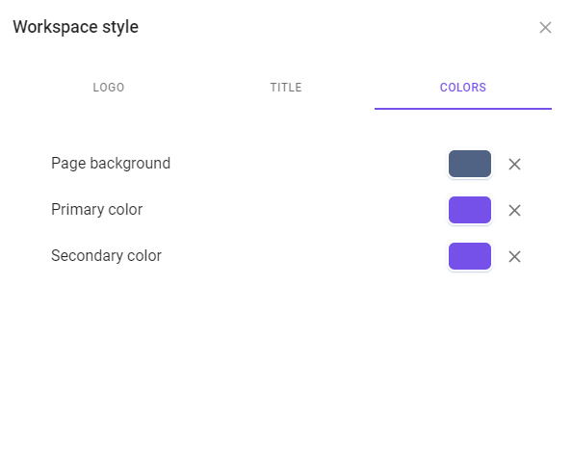Reset color beside the Secondary swatch
572x467 pixels.
coord(514,257)
